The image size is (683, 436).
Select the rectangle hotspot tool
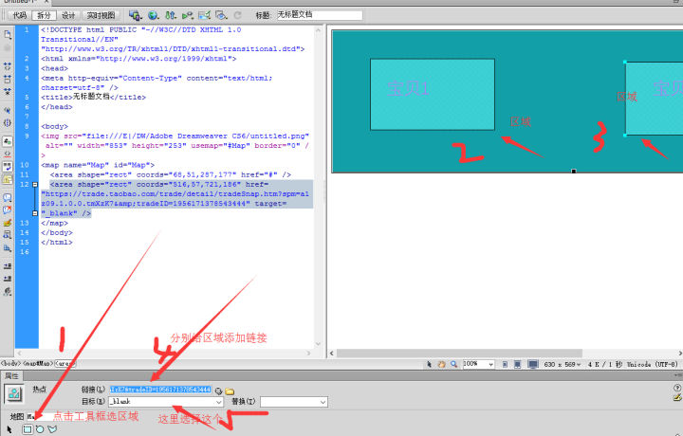click(x=28, y=428)
